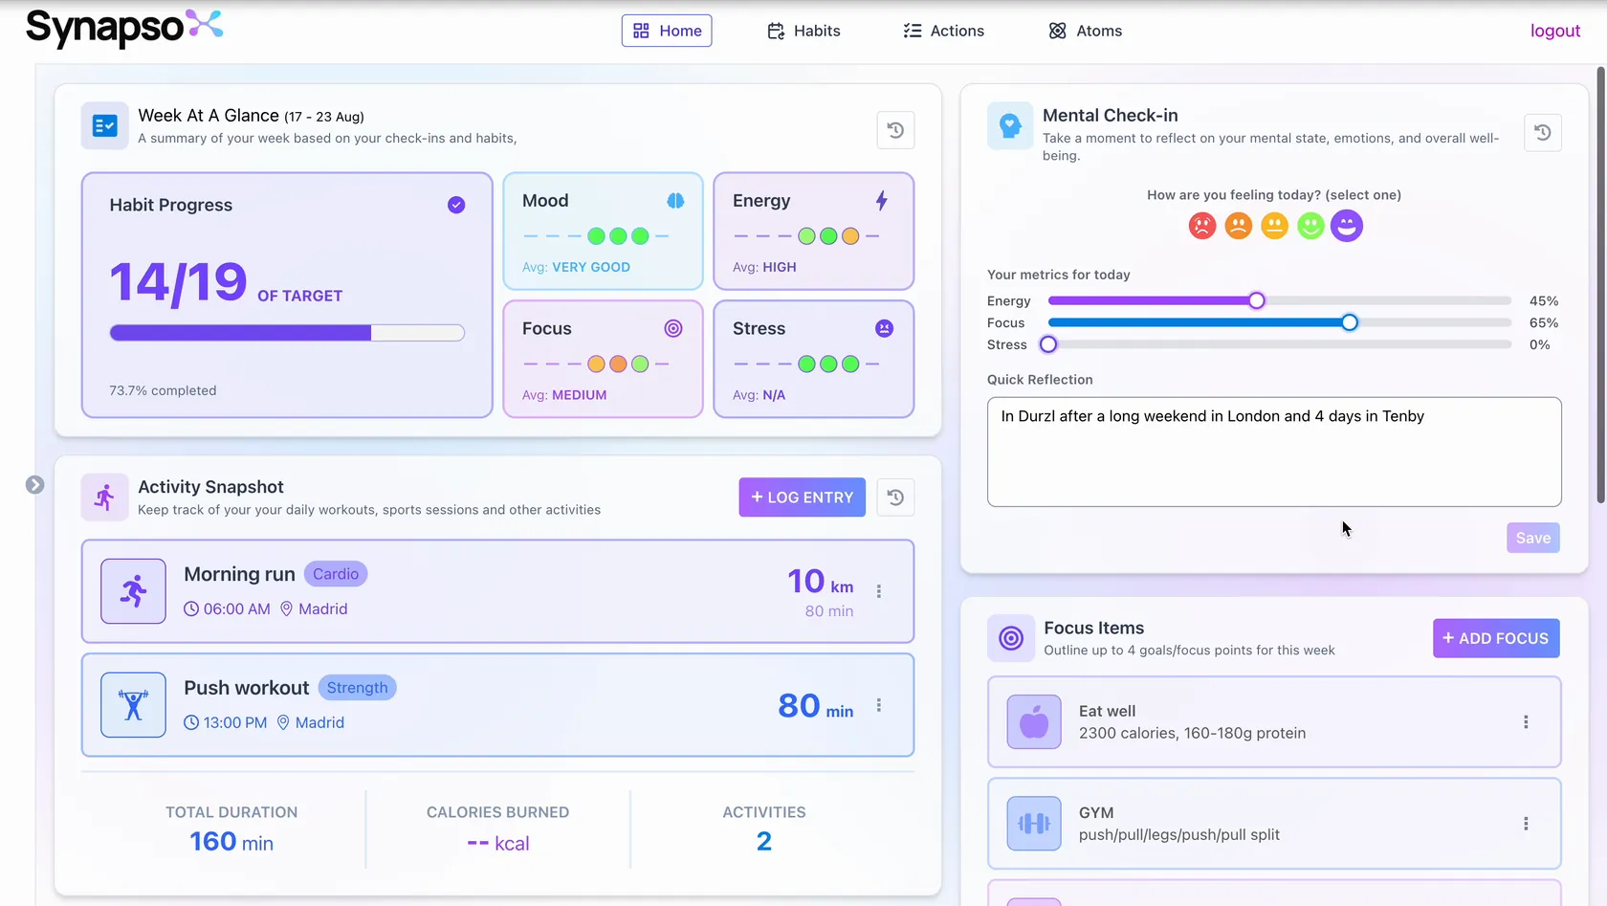The image size is (1607, 906).
Task: Click the location pin in Push workout
Action: point(283,722)
